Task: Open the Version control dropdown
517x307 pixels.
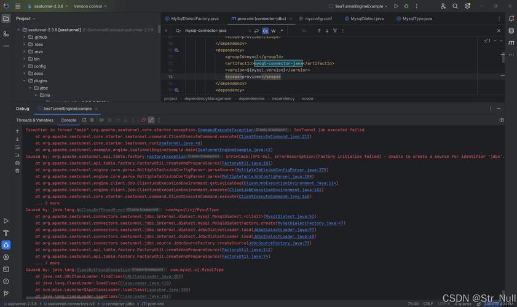Action: pyautogui.click(x=90, y=6)
